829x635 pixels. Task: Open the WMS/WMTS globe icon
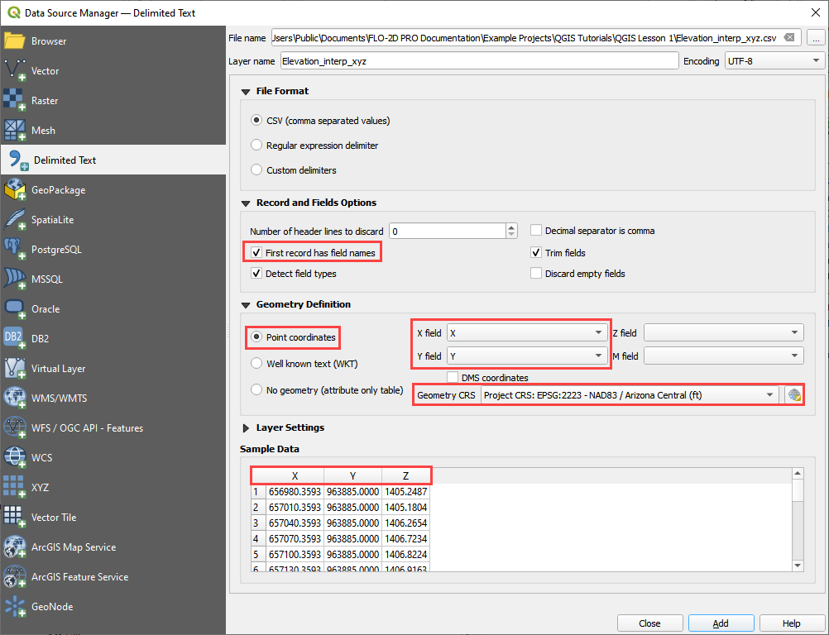(x=15, y=399)
